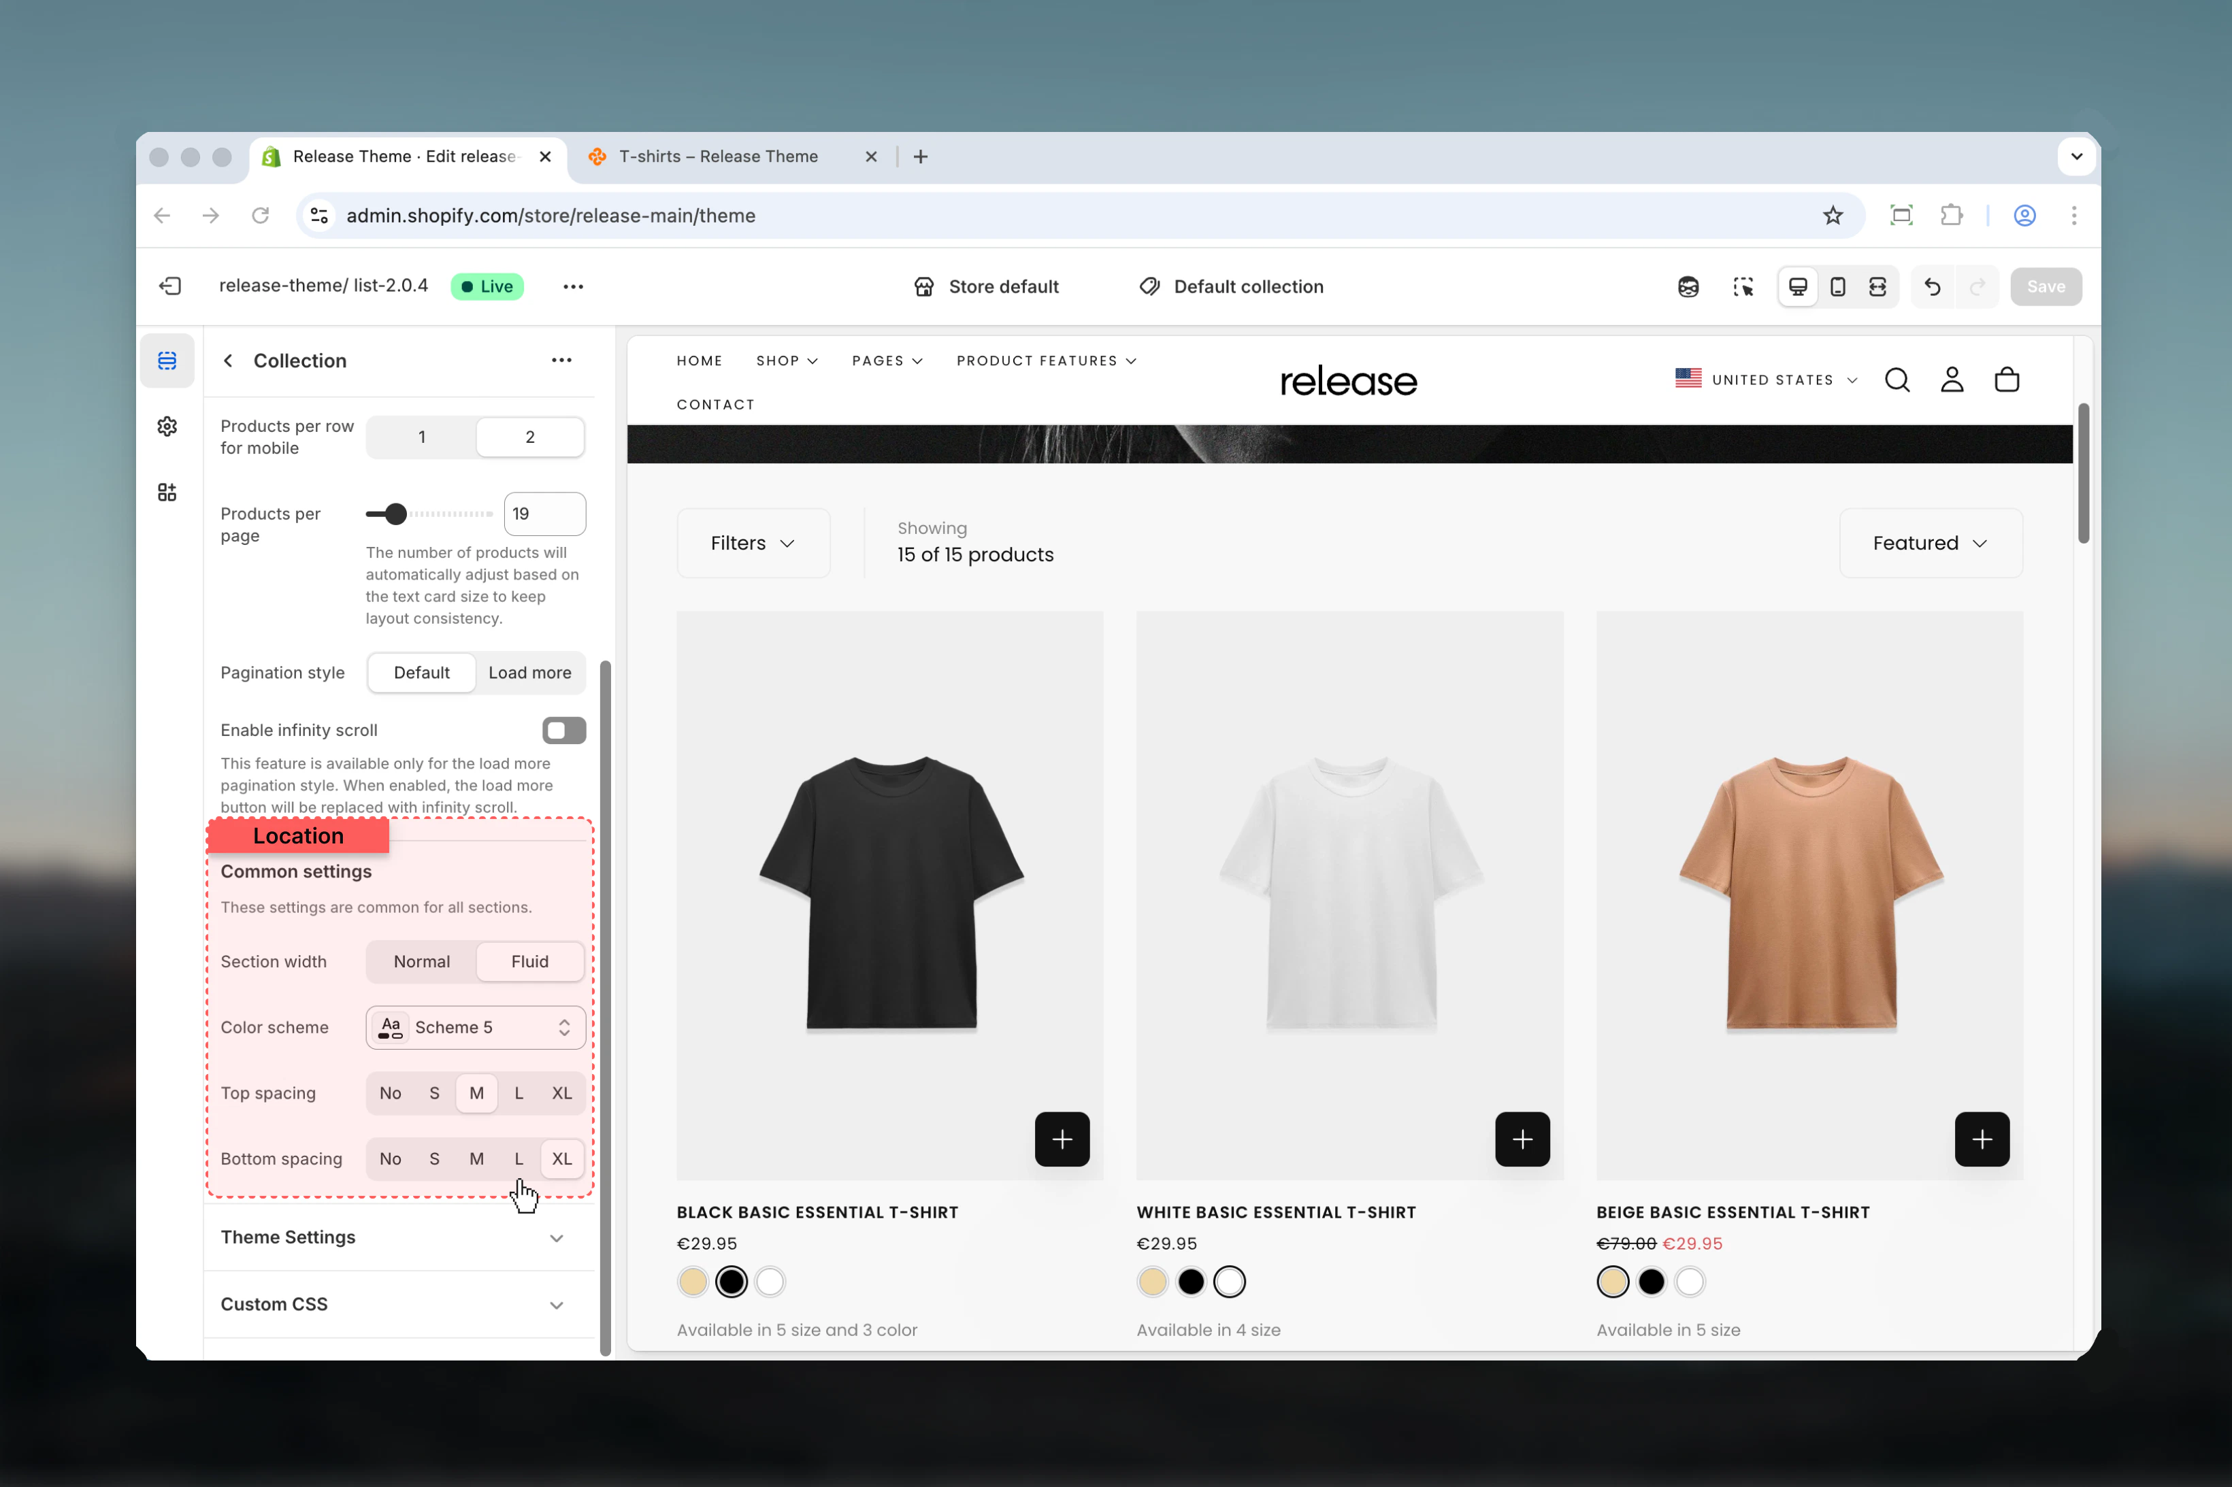
Task: Open browser extensions puzzle icon
Action: point(1951,215)
